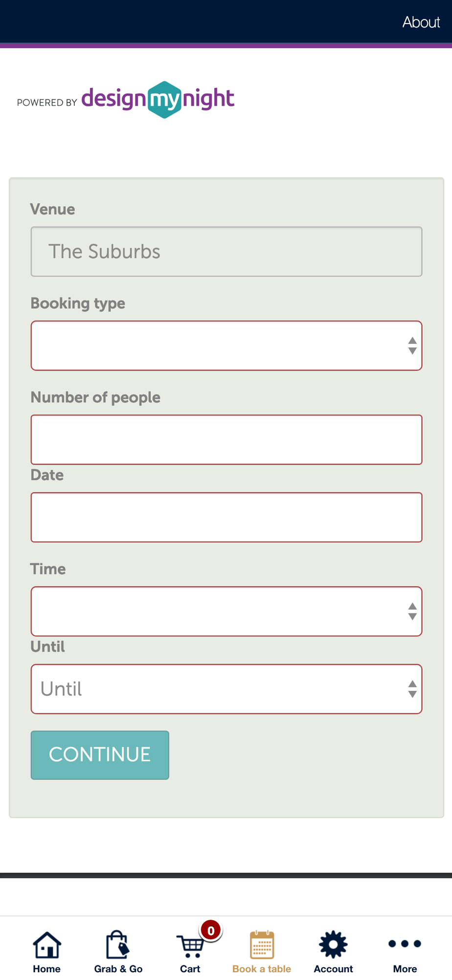Tap the More three-dots icon
The image size is (452, 980).
[x=405, y=944]
